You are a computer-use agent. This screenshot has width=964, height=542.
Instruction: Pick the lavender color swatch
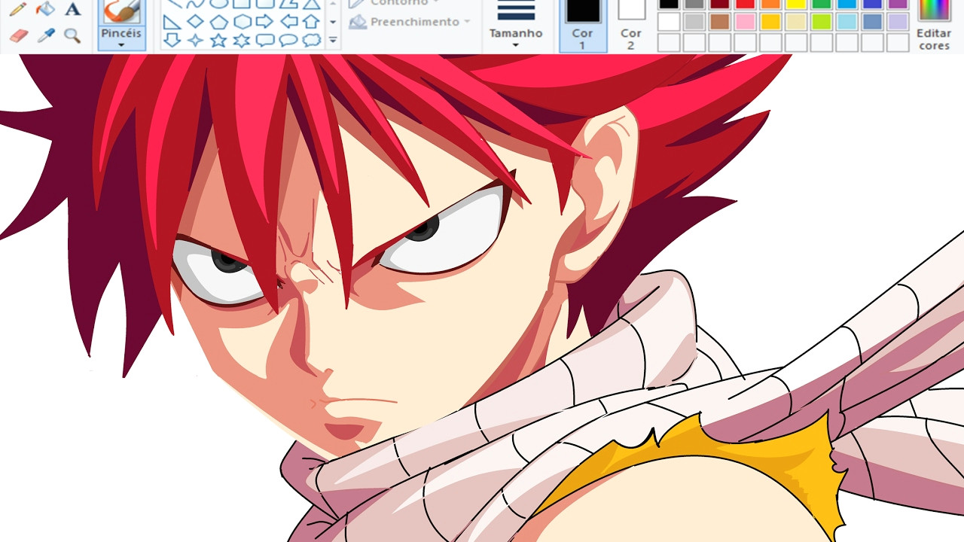pos(898,22)
